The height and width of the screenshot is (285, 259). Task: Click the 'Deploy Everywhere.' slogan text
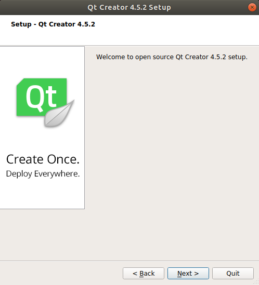(43, 174)
